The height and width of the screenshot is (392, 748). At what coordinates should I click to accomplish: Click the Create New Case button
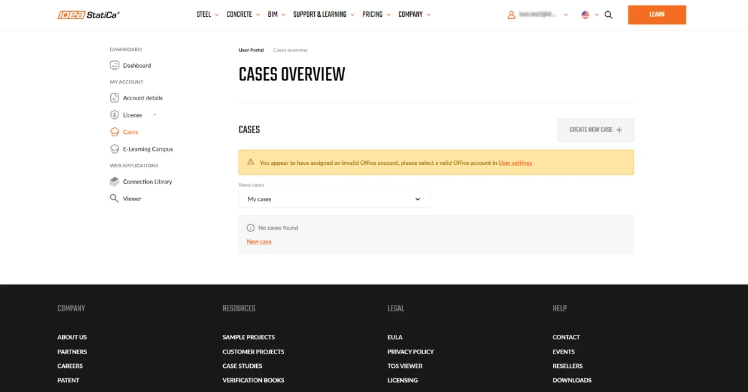(596, 130)
